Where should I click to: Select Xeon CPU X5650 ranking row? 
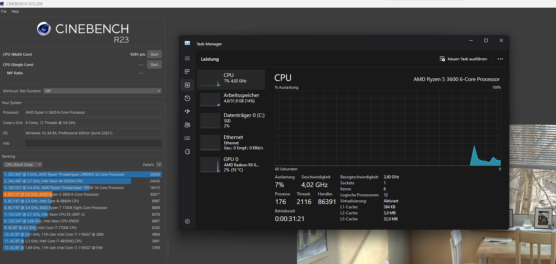pyautogui.click(x=82, y=221)
